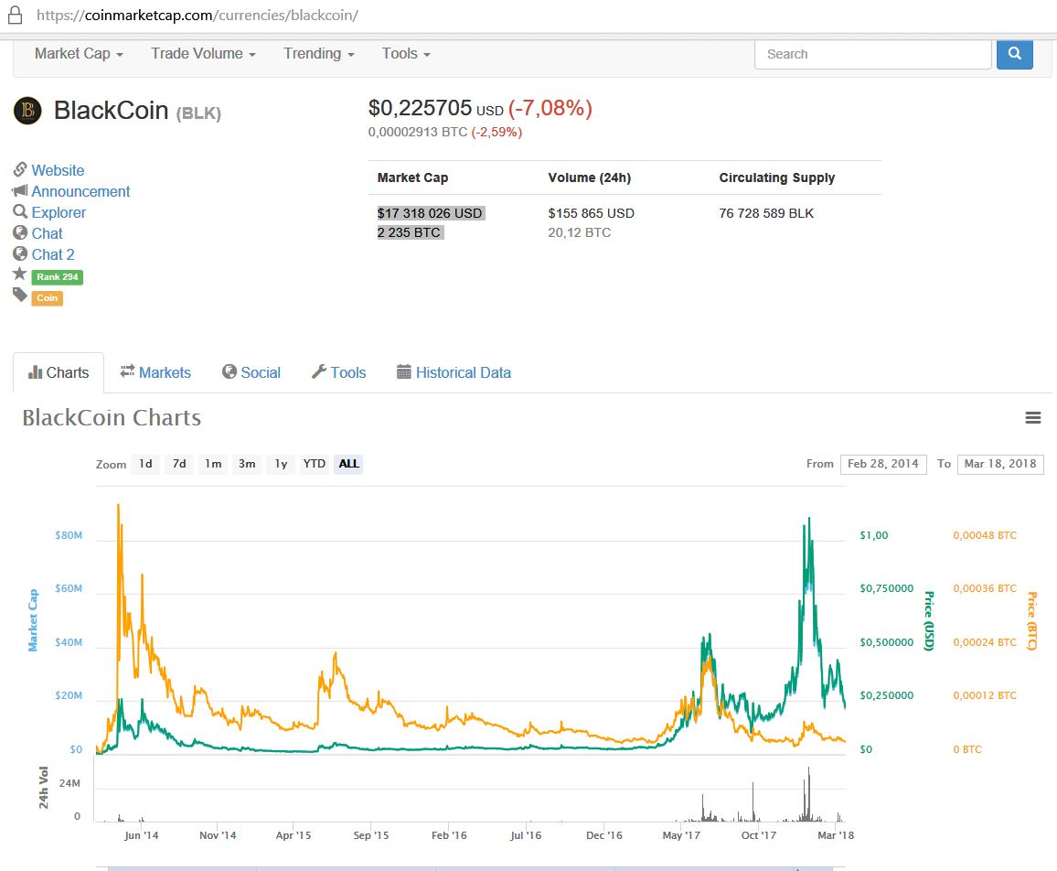Click the BlackCoin logo icon
The height and width of the screenshot is (871, 1057).
tap(27, 111)
